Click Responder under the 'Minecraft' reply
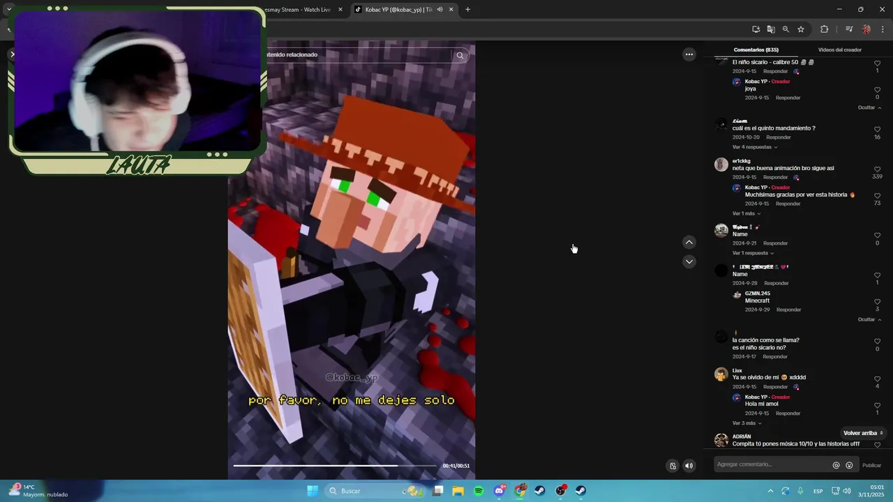Viewport: 893px width, 502px height. click(788, 310)
